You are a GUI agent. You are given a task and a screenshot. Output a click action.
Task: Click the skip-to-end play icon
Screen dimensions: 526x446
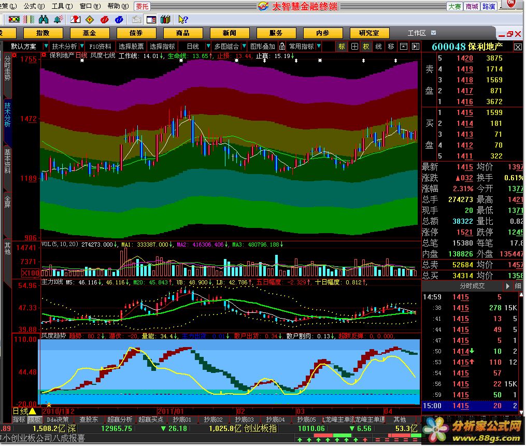tap(416, 46)
